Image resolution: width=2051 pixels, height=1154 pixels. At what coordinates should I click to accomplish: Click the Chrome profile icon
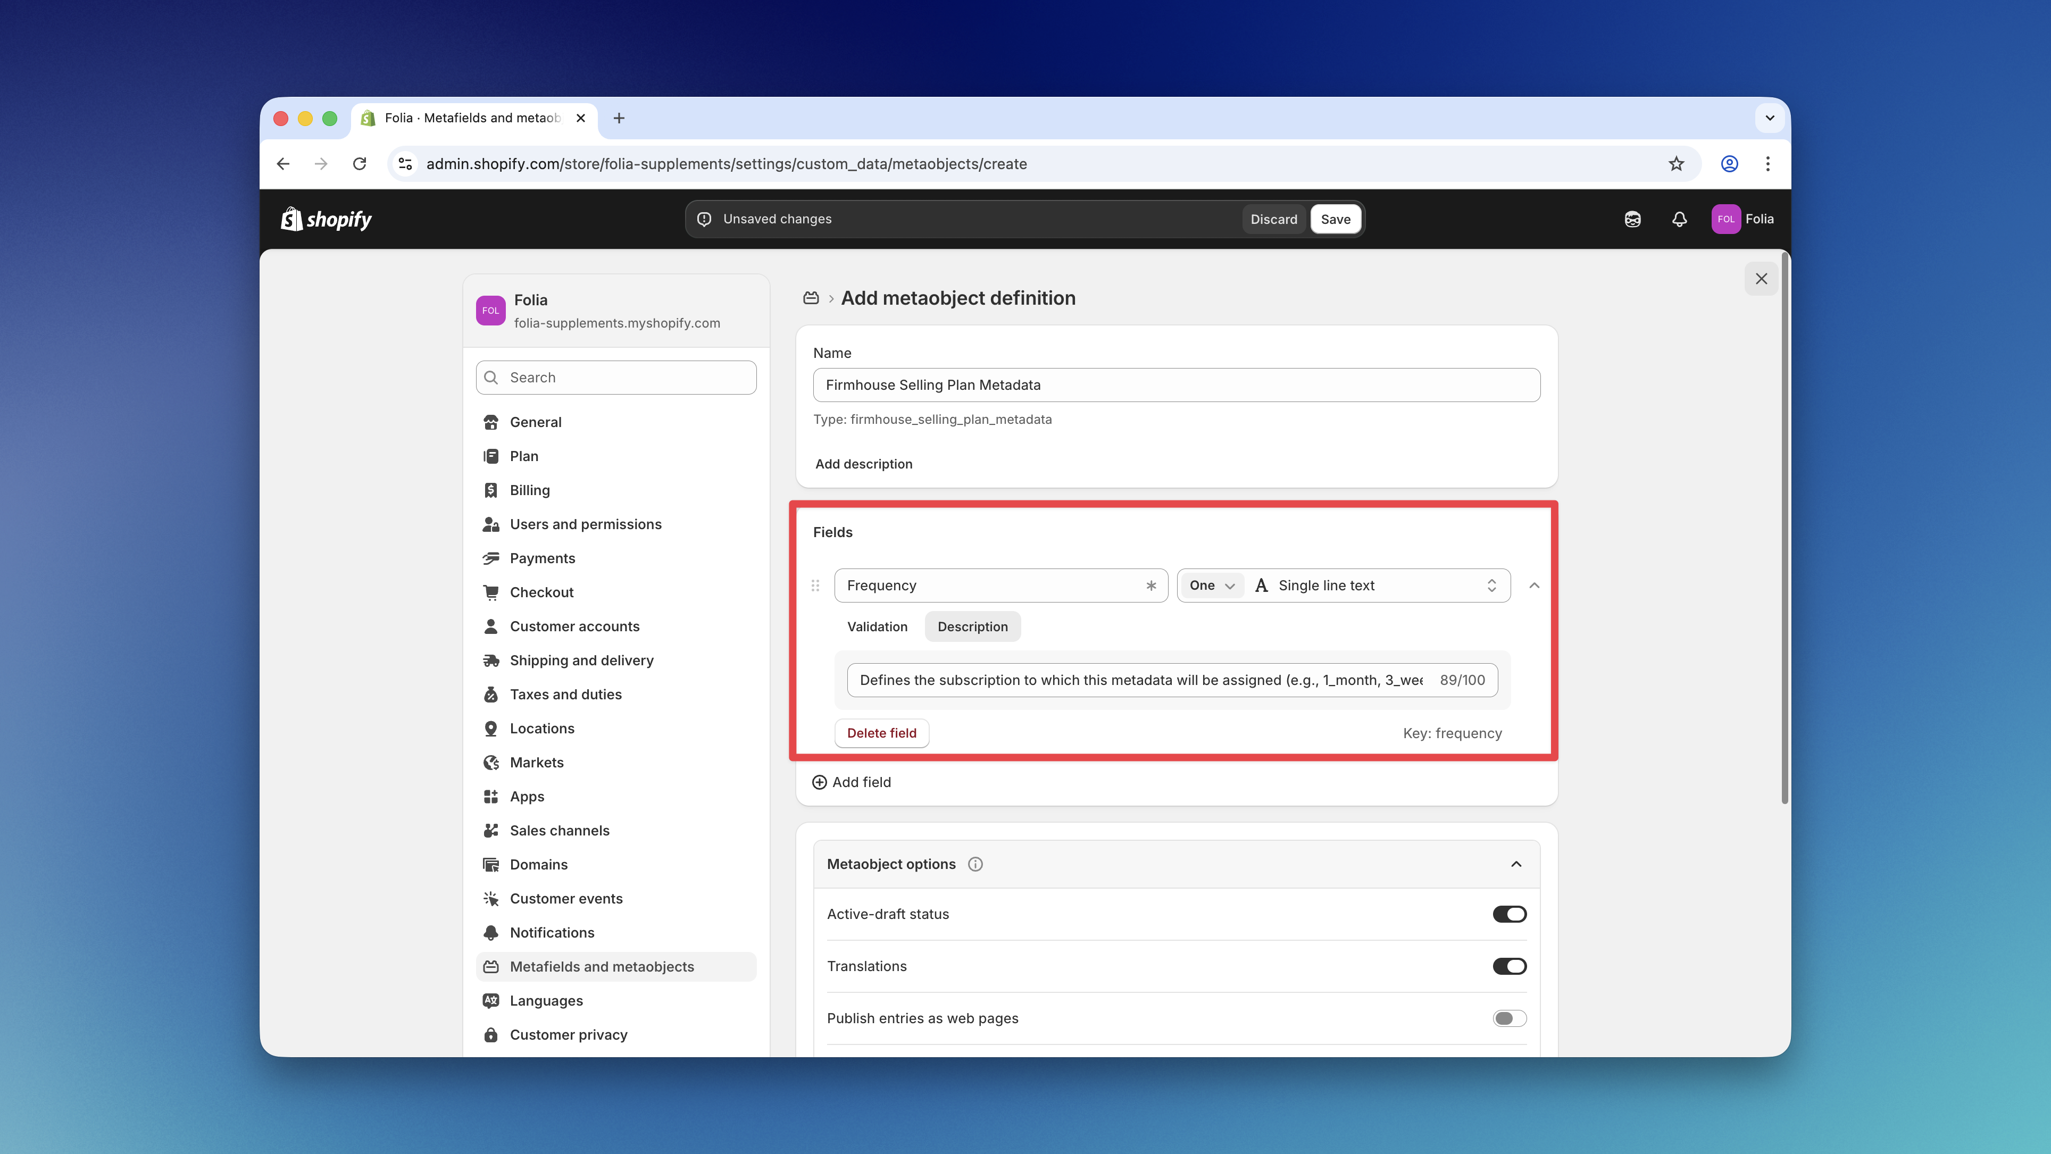(x=1729, y=164)
